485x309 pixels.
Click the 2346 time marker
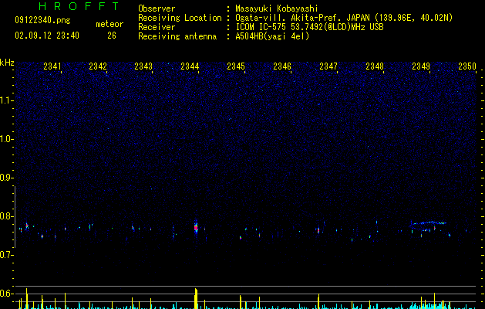pyautogui.click(x=282, y=66)
